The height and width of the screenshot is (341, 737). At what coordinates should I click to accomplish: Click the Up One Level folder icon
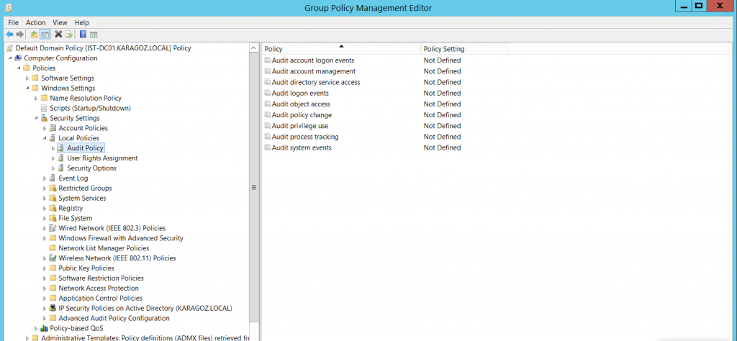34,35
